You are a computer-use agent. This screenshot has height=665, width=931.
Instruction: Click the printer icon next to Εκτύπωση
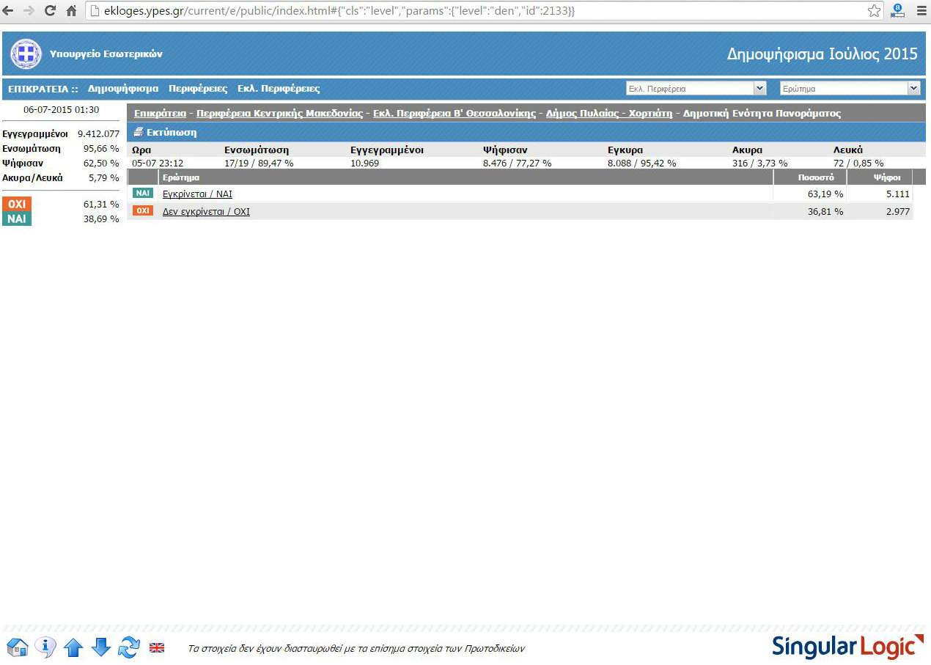tap(139, 133)
